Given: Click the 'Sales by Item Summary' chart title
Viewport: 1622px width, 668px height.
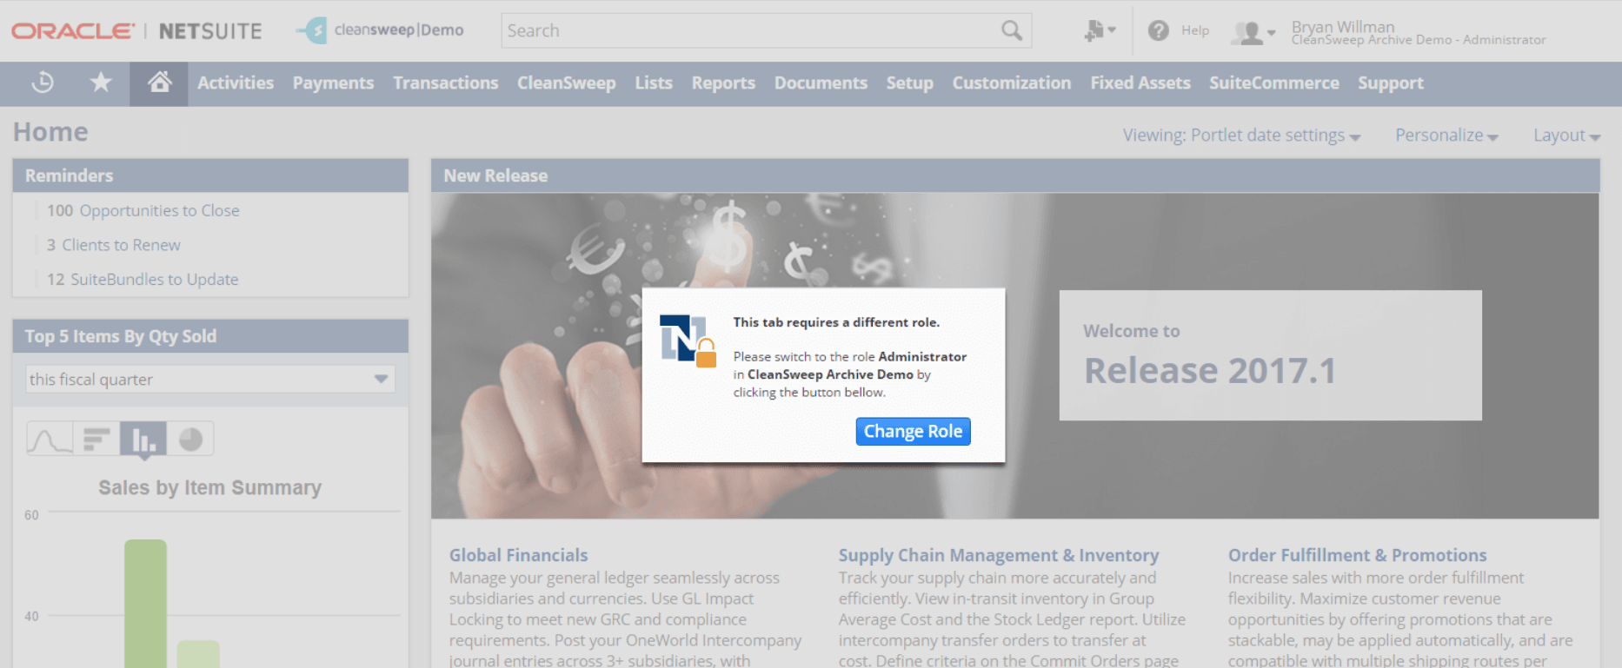Looking at the screenshot, I should point(209,487).
